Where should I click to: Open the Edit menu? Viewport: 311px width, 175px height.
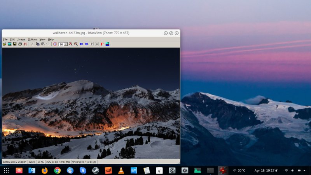[12, 39]
